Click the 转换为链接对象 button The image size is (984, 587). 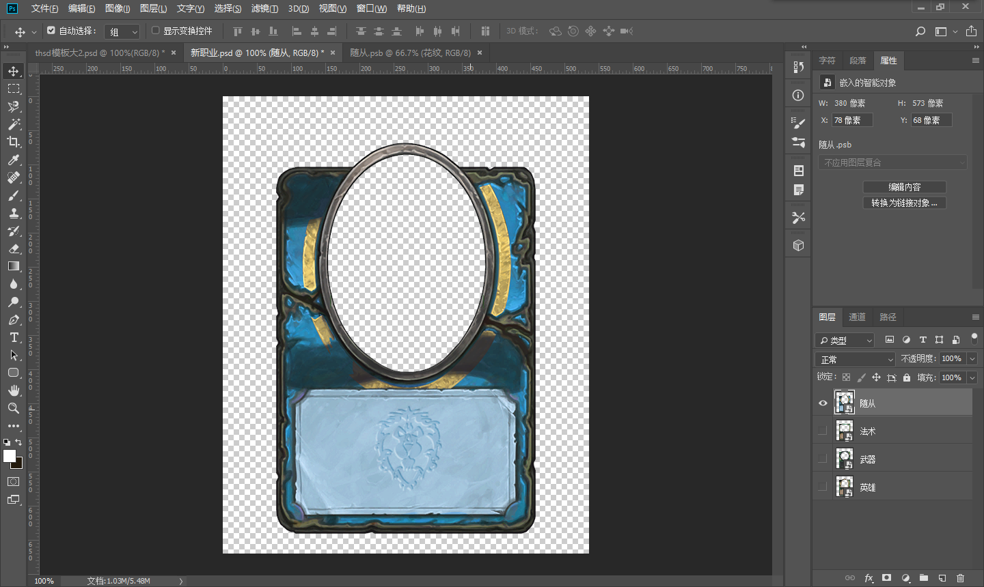pyautogui.click(x=904, y=203)
